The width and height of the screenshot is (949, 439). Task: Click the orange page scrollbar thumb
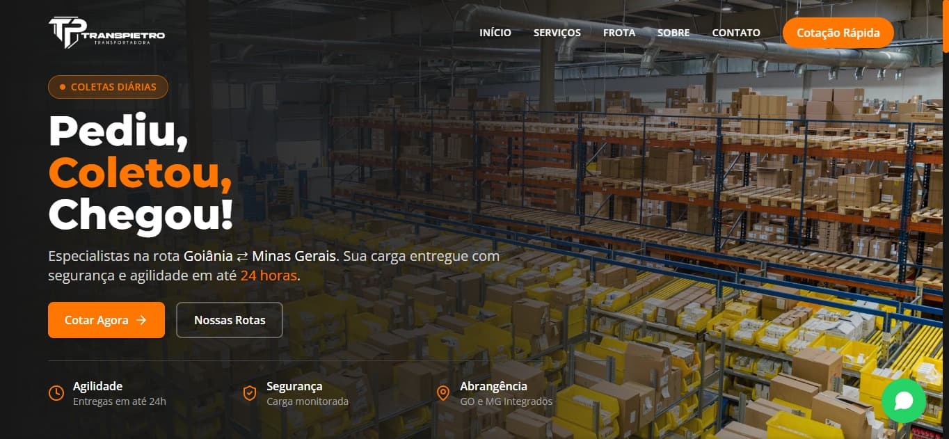tap(946, 26)
